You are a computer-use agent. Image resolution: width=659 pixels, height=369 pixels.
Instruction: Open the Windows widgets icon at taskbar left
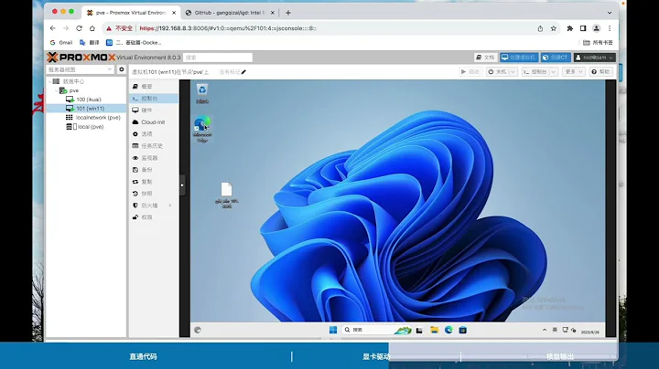coord(198,330)
